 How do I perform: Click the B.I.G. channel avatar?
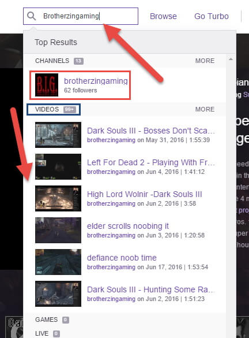click(47, 85)
